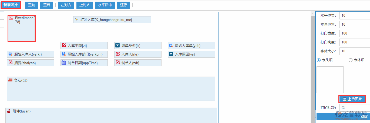
Task: Click pencil icon beside 红冲入库 title
Action: (77, 20)
